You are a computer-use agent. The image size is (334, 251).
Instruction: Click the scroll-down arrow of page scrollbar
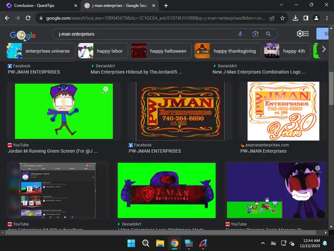click(x=331, y=227)
